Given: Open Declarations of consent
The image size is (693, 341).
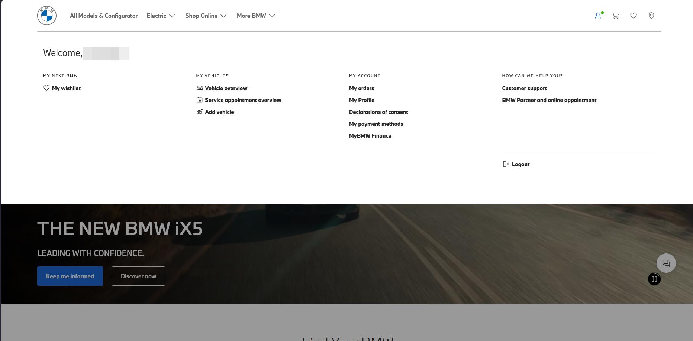Looking at the screenshot, I should point(378,112).
